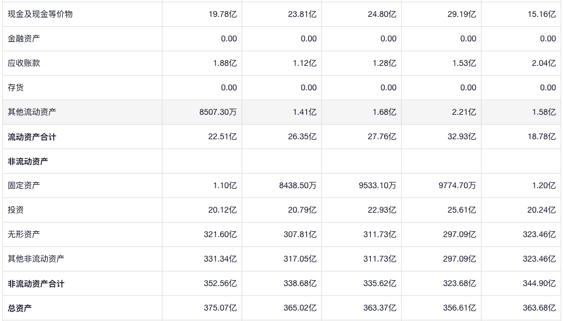The image size is (563, 321).
Task: Click the 32.93亿 current assets total
Action: (461, 137)
